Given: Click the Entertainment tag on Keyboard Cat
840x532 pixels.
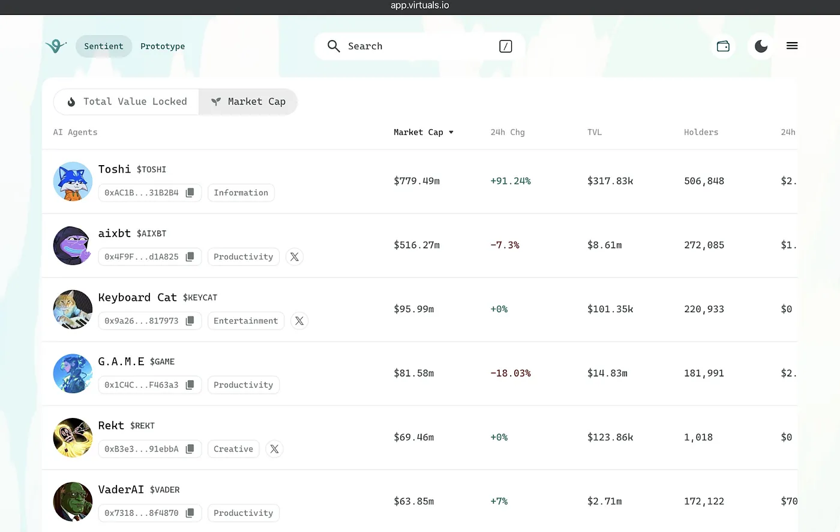Looking at the screenshot, I should click(246, 321).
